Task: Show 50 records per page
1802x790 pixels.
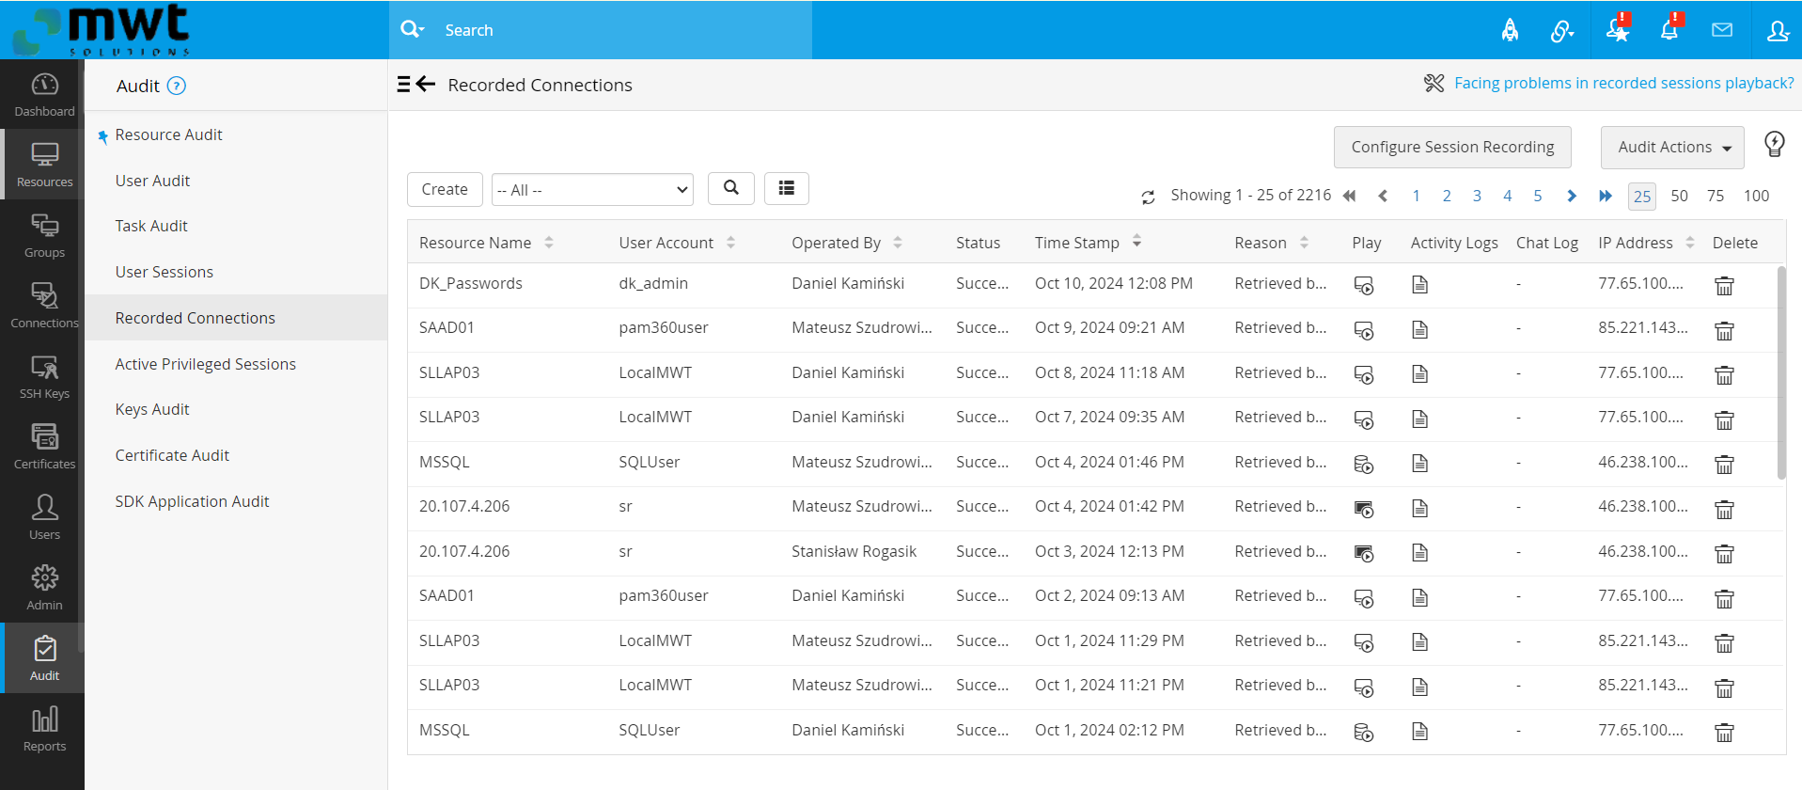Action: pyautogui.click(x=1679, y=196)
